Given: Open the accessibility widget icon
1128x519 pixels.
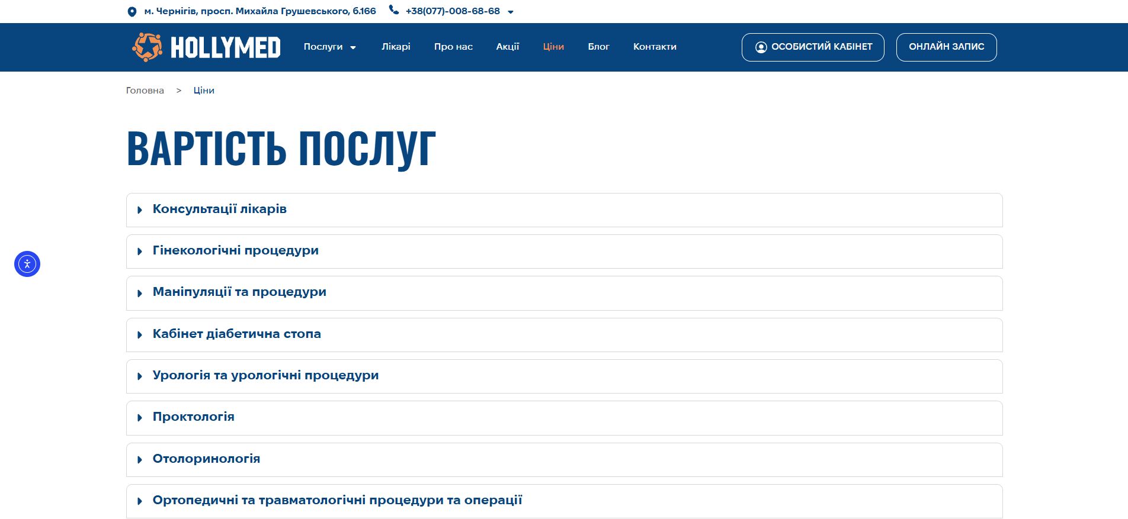Looking at the screenshot, I should pos(27,264).
